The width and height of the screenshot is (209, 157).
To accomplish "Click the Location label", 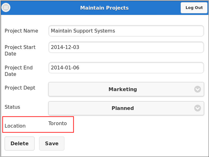I will pos(15,126).
